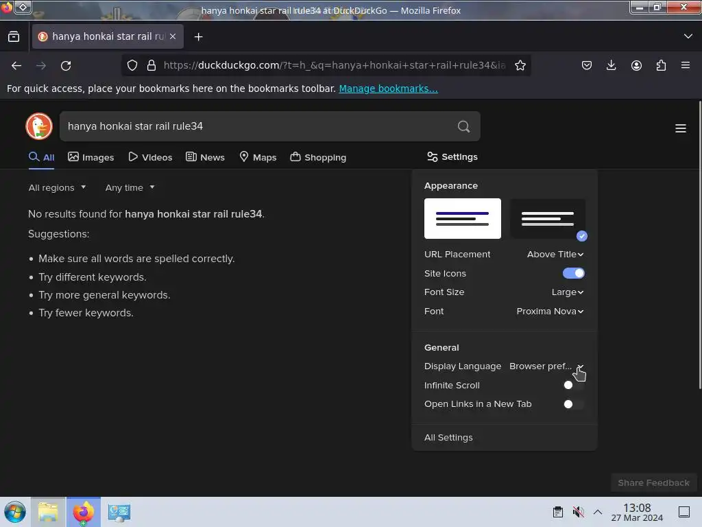Click the DuckDuckGo duck logo
The image size is (702, 527).
pyautogui.click(x=39, y=126)
